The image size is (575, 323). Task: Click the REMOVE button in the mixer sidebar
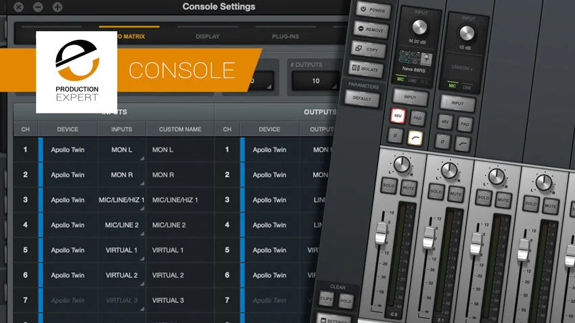[x=371, y=30]
